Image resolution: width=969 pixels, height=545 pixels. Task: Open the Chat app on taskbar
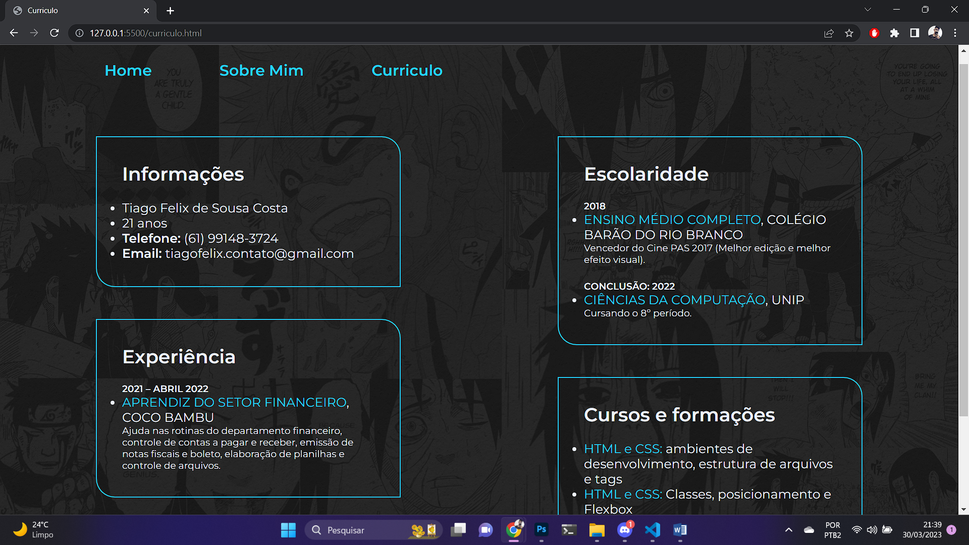486,530
